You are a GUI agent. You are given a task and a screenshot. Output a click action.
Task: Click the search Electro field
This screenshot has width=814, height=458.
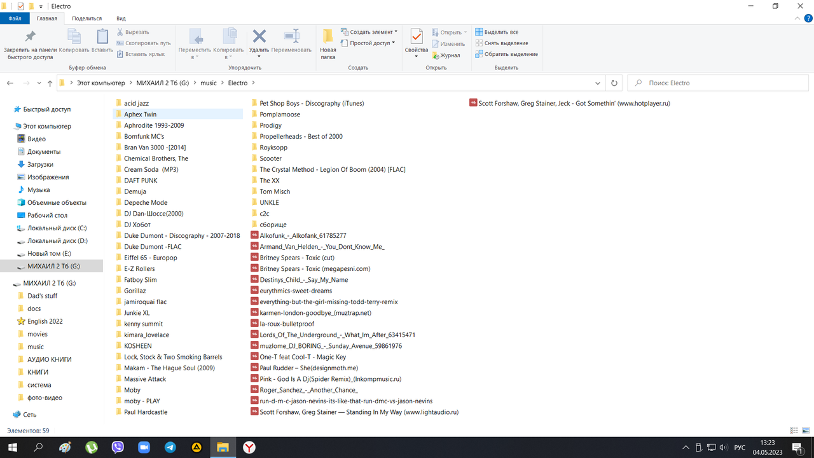point(717,83)
